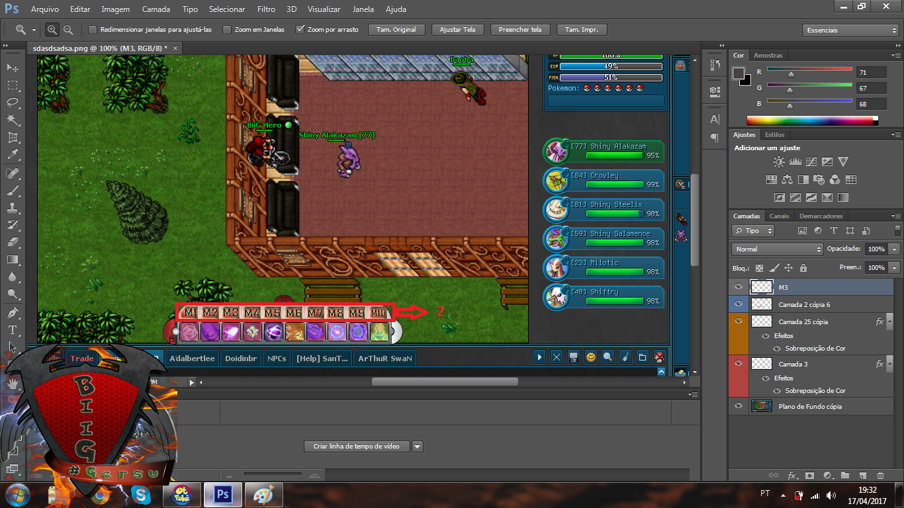This screenshot has width=904, height=508.
Task: Switch to the Amostras tab
Action: [768, 56]
